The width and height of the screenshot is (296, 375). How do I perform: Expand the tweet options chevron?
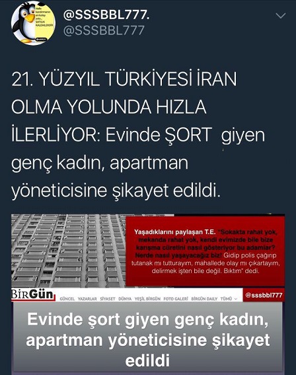(x=280, y=16)
